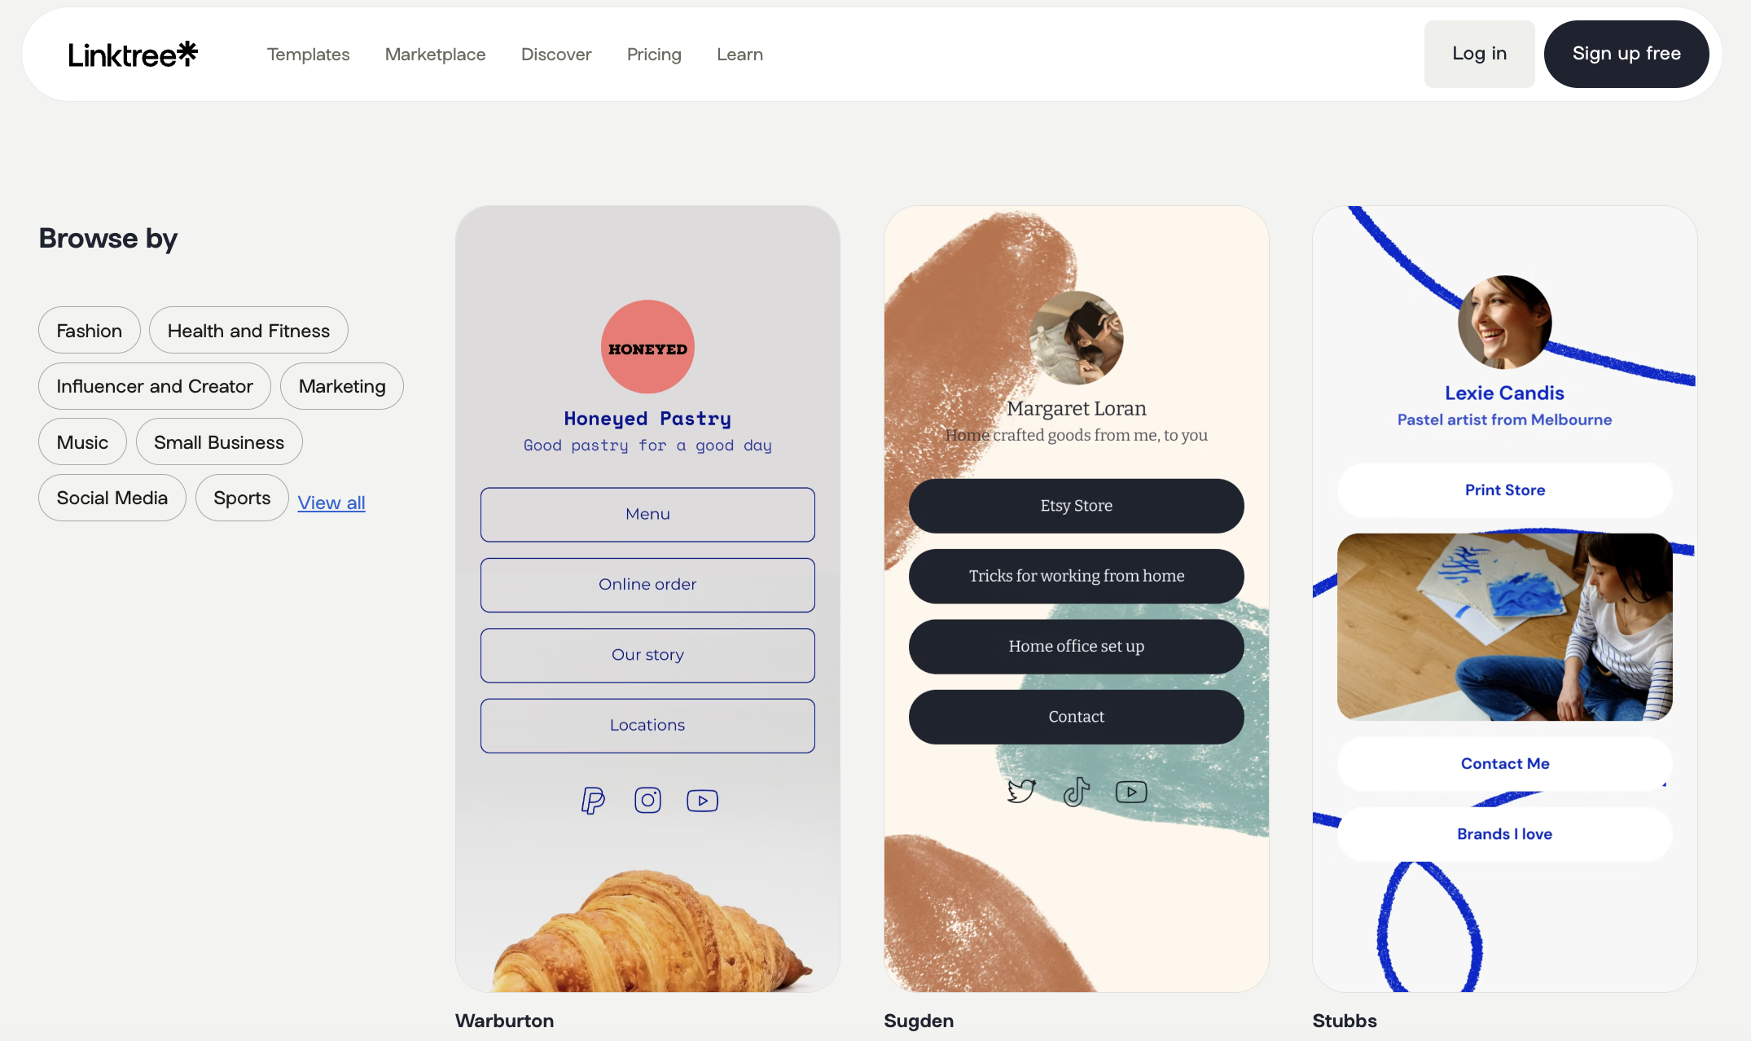Click the TikTok icon on Margaret Loran profile

(x=1076, y=791)
